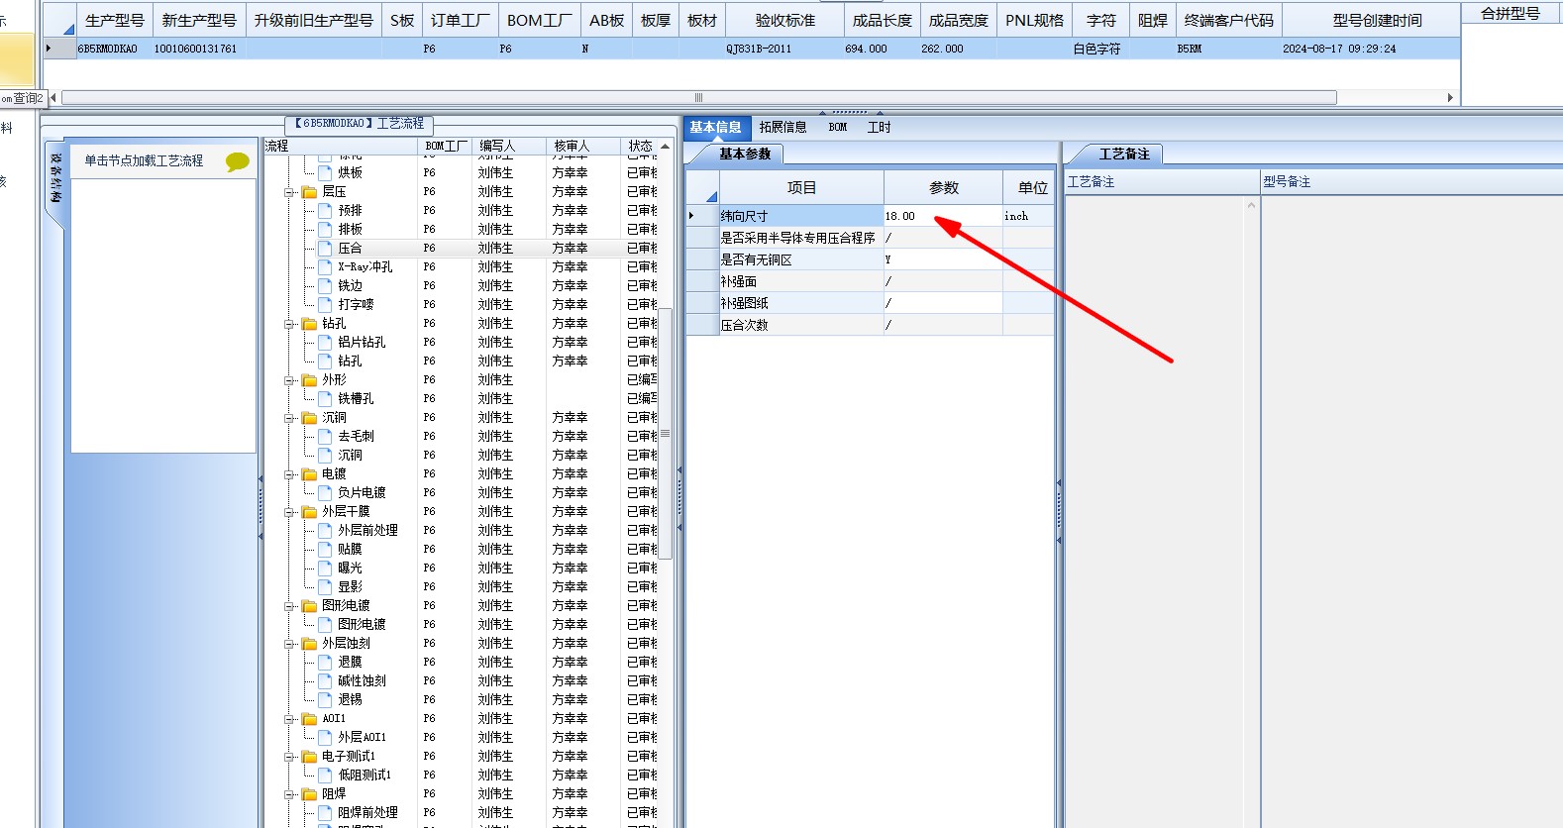Switch to the 基本信息 tab
This screenshot has height=828, width=1563.
point(716,127)
